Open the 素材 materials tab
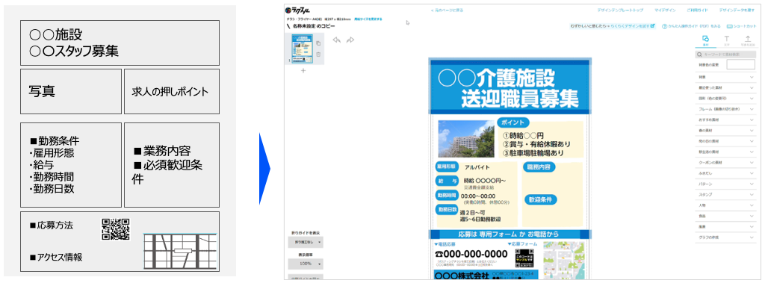This screenshot has width=768, height=286. [705, 40]
